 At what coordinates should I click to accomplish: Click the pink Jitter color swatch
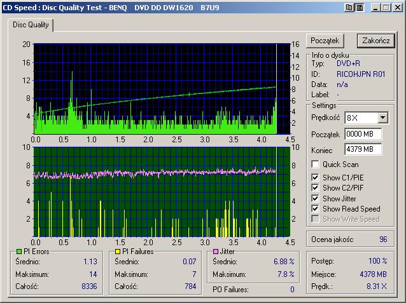coord(216,252)
